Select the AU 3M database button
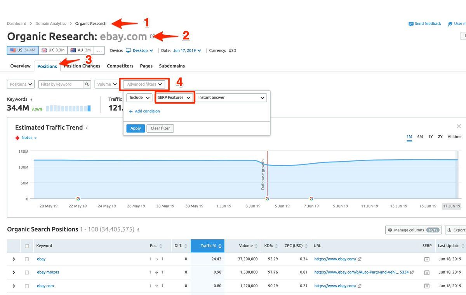Image resolution: width=466 pixels, height=295 pixels. click(80, 50)
